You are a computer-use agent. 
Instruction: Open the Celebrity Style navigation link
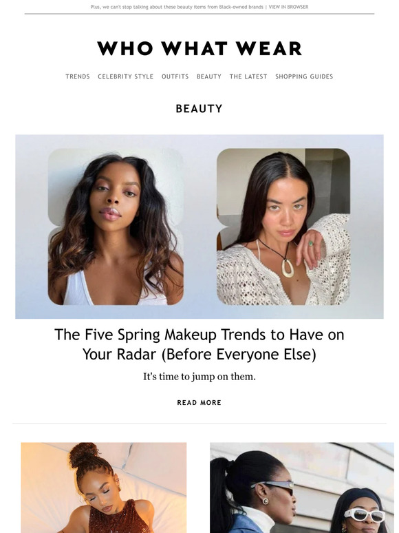click(126, 76)
